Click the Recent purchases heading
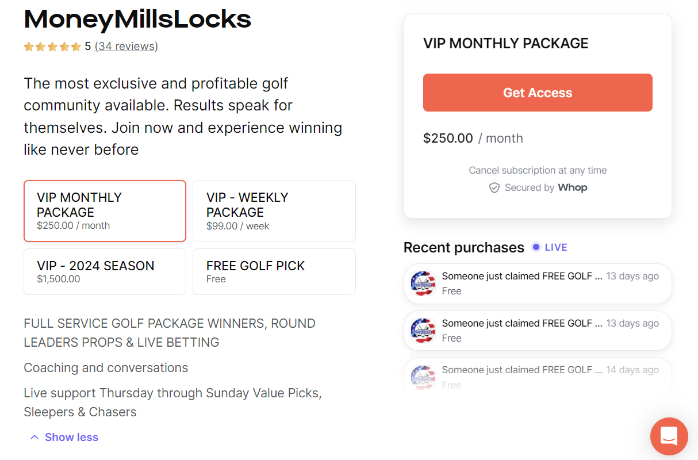This screenshot has width=698, height=460. (x=463, y=247)
